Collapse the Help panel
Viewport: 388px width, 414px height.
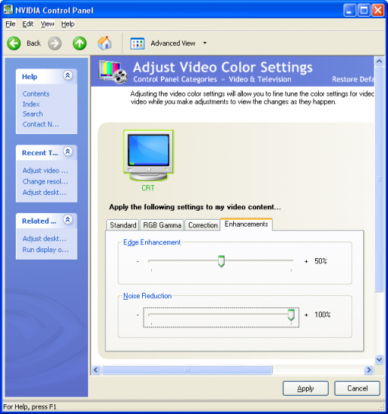(68, 75)
